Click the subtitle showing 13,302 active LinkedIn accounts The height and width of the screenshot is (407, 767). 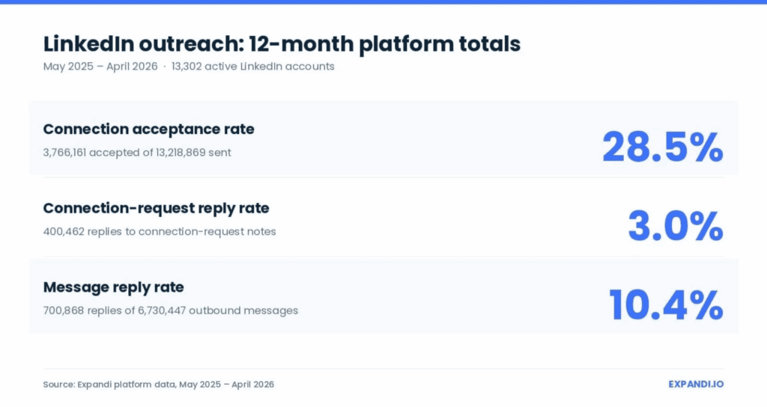(x=253, y=67)
